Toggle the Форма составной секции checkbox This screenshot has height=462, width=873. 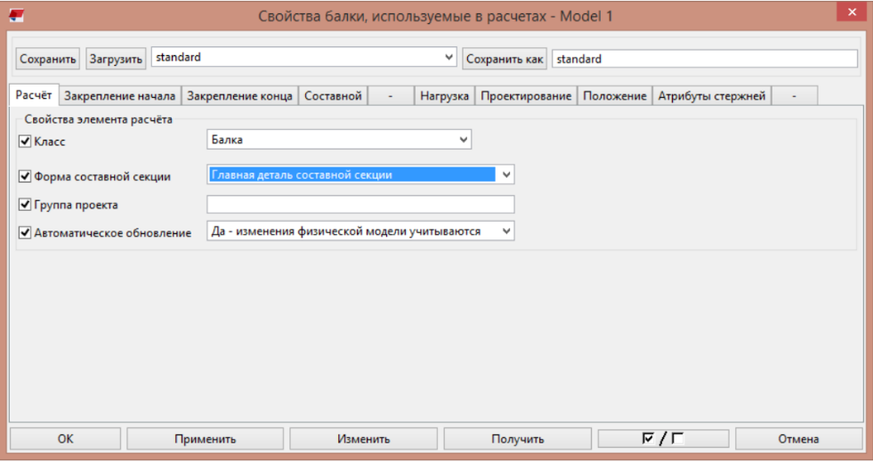(x=25, y=176)
